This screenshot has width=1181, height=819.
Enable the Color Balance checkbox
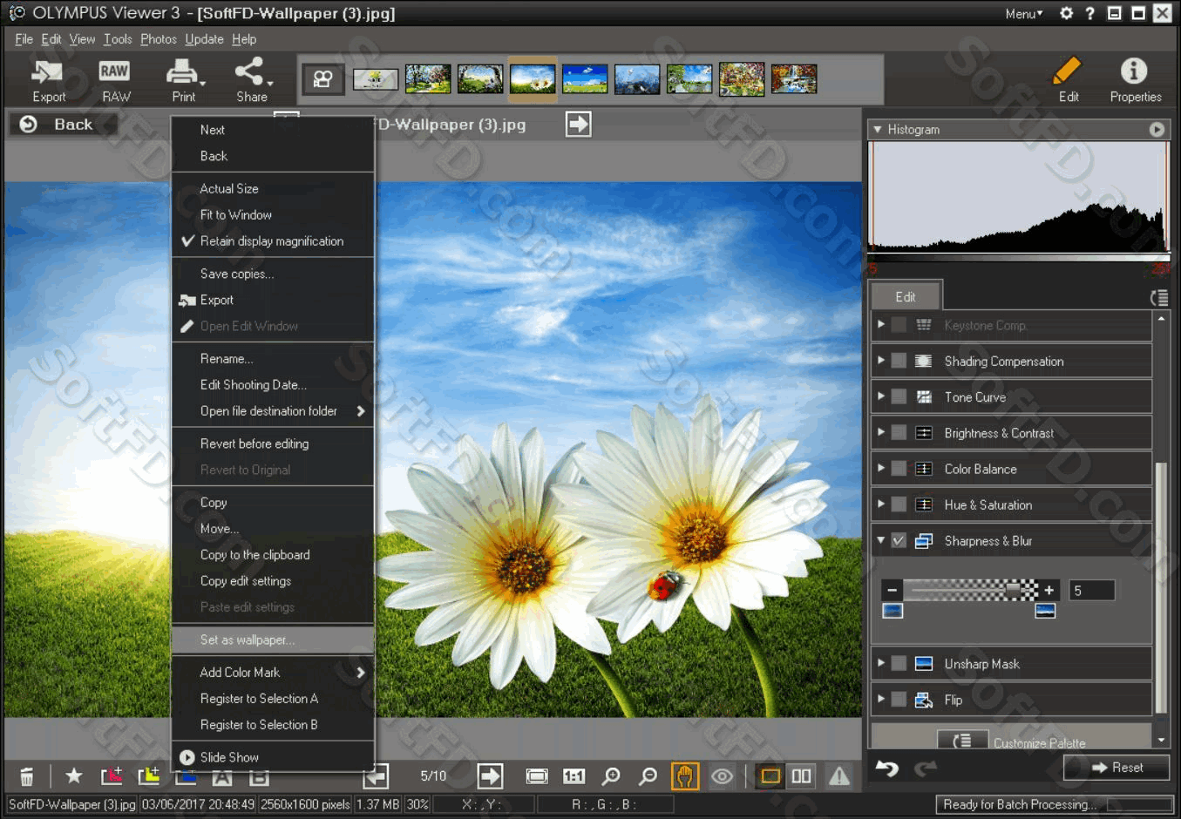point(899,469)
